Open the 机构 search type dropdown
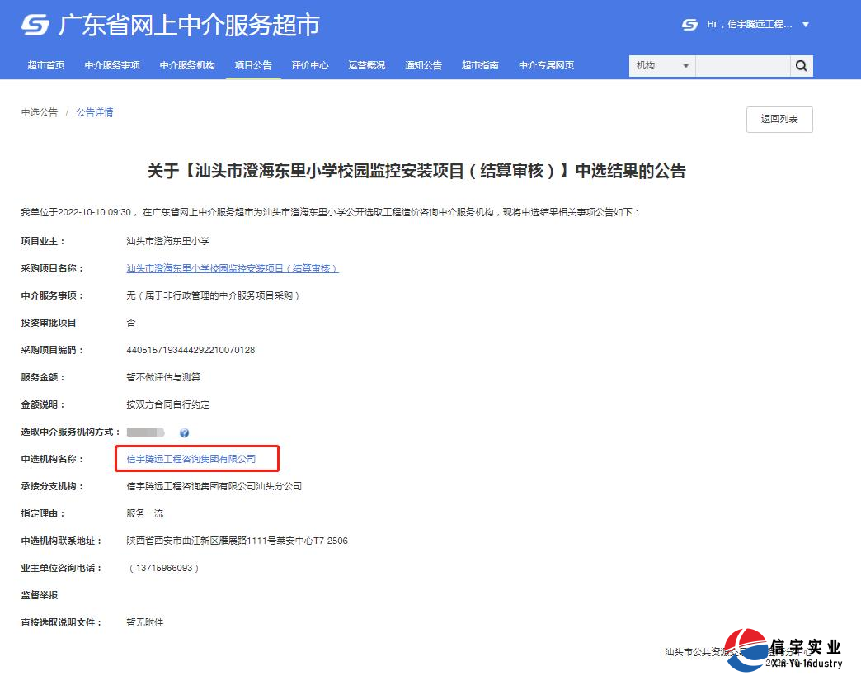 coord(661,65)
